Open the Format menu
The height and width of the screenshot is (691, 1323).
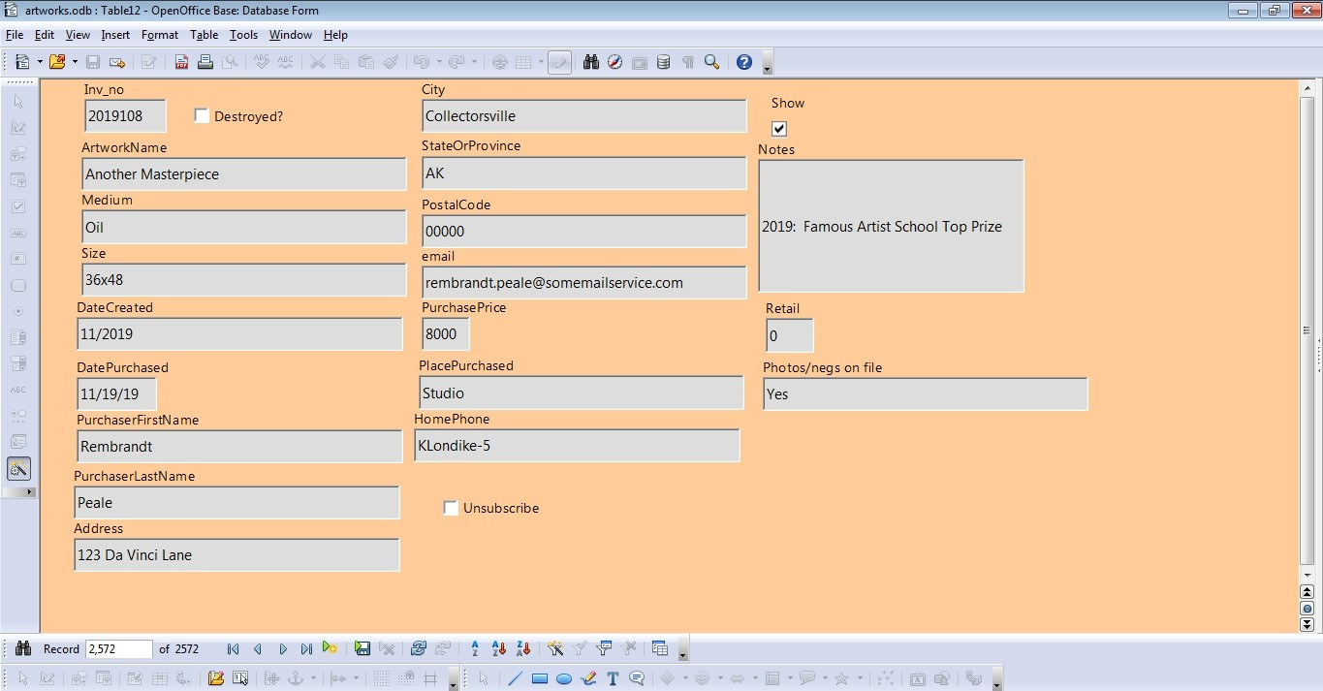coord(160,35)
